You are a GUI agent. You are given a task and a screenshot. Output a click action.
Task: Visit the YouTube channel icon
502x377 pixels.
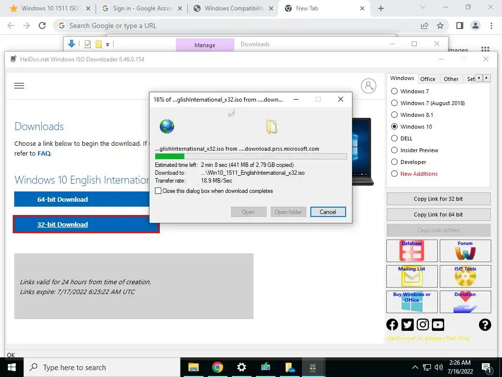coord(438,325)
